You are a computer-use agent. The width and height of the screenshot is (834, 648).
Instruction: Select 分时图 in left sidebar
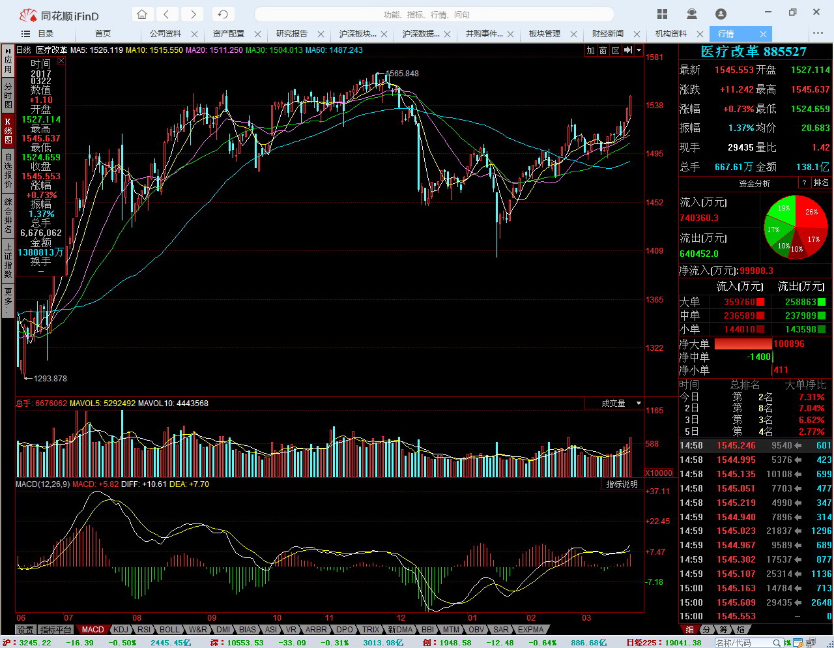8,95
